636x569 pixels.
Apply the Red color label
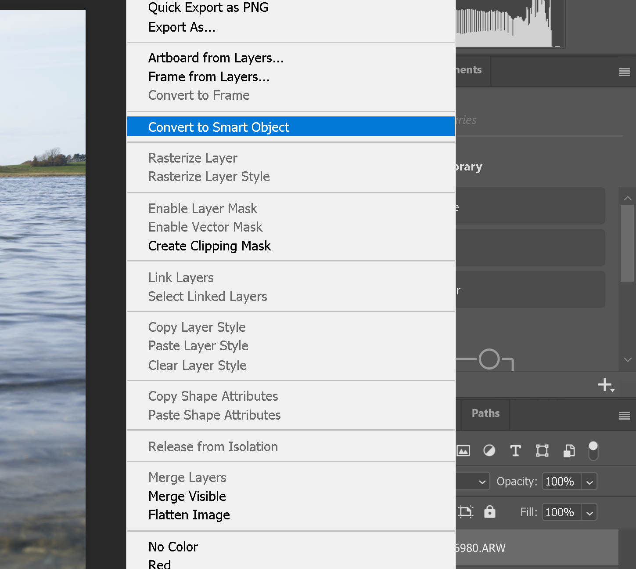159,564
